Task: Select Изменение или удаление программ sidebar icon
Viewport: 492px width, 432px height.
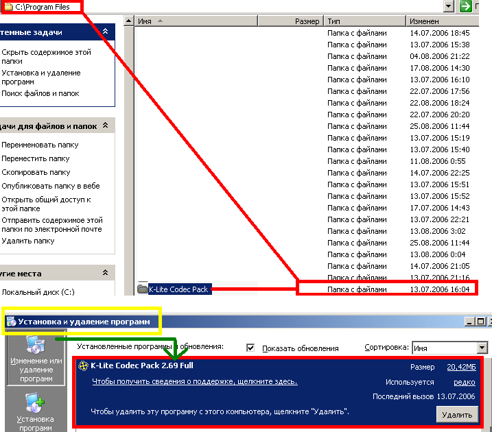Action: point(36,358)
